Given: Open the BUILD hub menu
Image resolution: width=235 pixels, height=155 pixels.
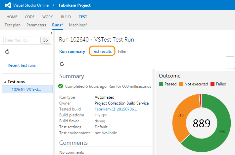Looking at the screenshot, I should [66, 17].
